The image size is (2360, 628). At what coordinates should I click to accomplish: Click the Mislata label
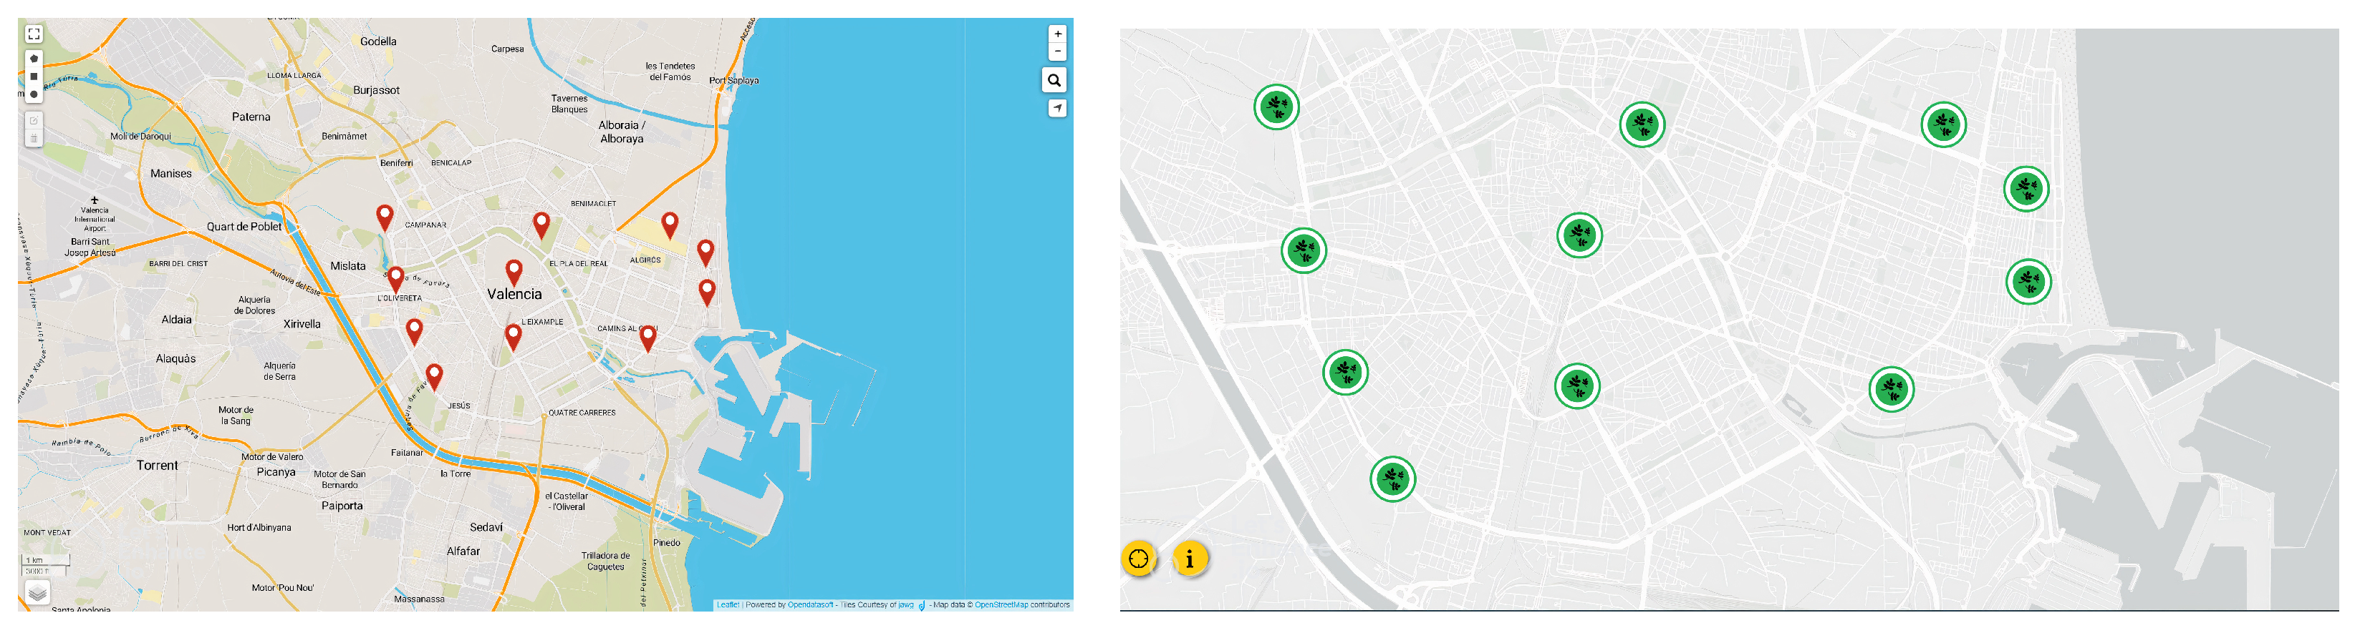pos(348,266)
